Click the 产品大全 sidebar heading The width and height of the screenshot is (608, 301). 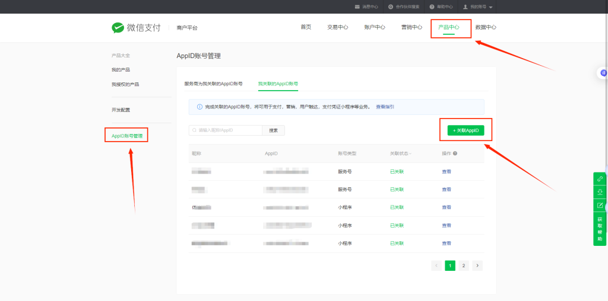click(121, 55)
